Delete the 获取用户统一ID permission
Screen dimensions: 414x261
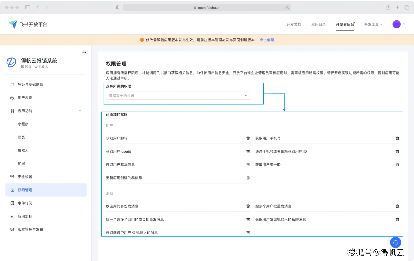tap(397, 165)
